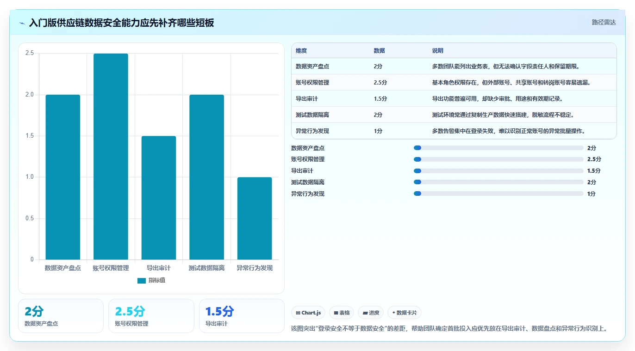Click the 2.5分 账号权限管理 data card
The image size is (635, 351).
(151, 316)
